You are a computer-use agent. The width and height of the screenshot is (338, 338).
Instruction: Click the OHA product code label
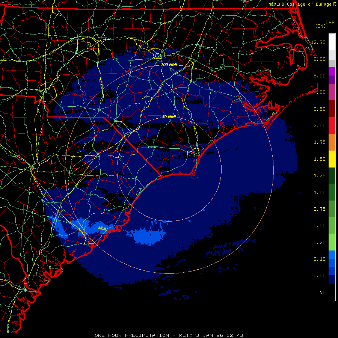pos(330,23)
